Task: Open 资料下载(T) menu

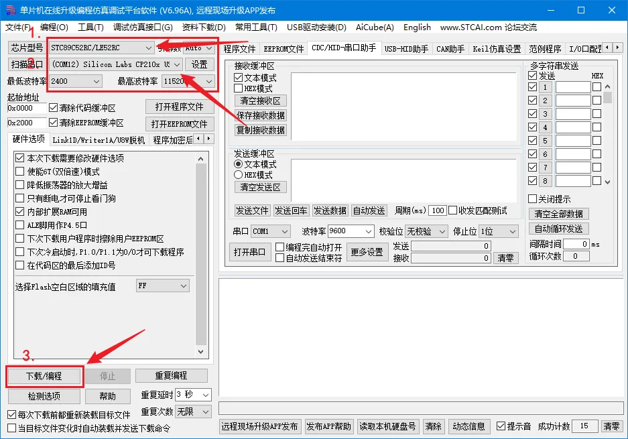Action: tap(203, 27)
